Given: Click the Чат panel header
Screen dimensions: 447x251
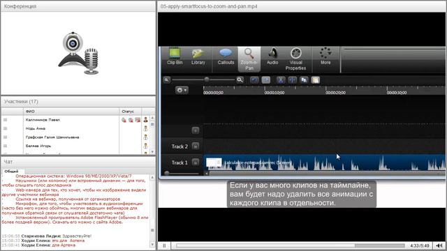Looking at the screenshot, I should pyautogui.click(x=78, y=162).
